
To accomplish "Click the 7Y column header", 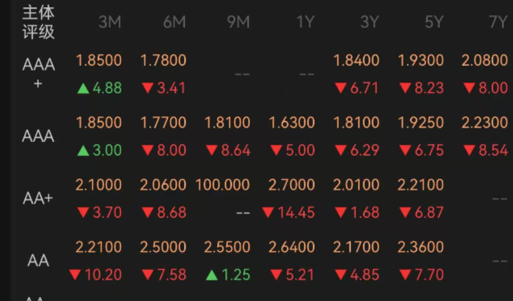I will coord(497,22).
